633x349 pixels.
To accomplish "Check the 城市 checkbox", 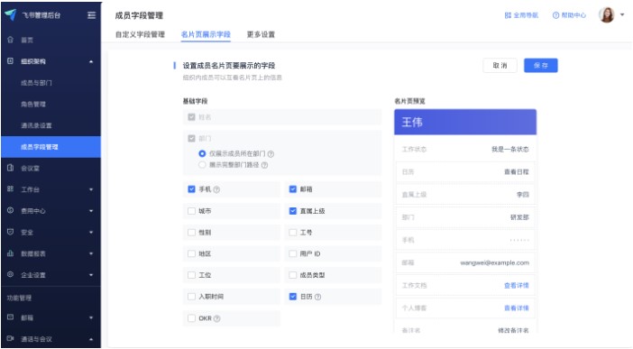I will coord(191,211).
